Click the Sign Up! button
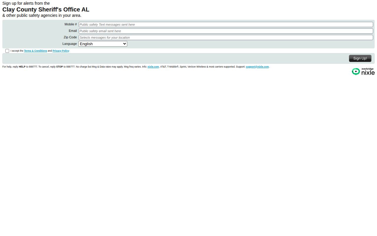This screenshot has height=236, width=377. point(360,58)
